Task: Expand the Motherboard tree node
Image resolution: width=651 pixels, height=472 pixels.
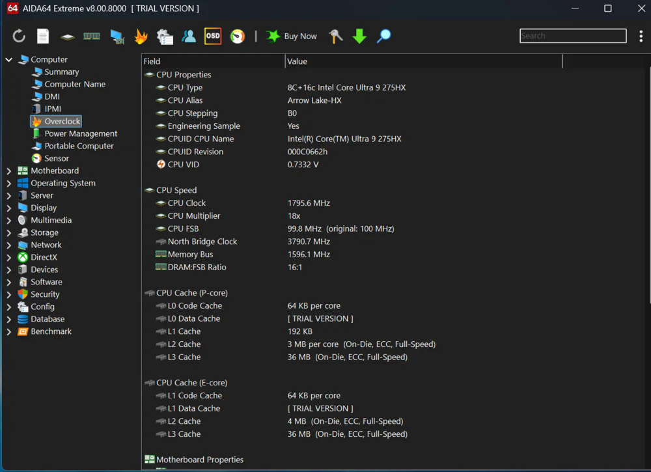Action: [x=9, y=171]
